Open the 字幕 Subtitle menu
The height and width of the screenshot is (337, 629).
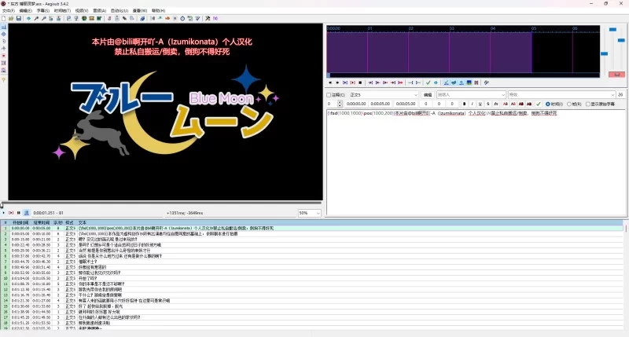click(43, 10)
